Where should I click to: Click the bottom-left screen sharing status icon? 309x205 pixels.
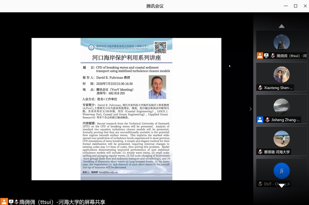click(11, 202)
